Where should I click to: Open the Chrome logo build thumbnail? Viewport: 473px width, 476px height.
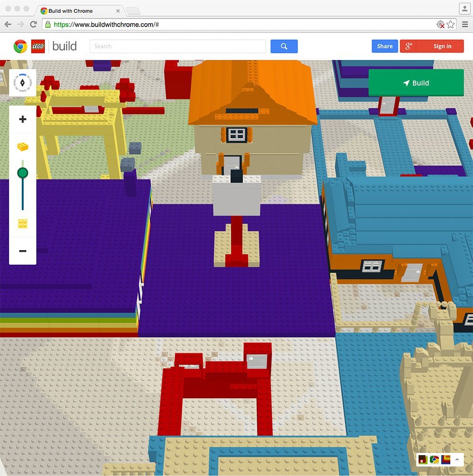point(435,459)
